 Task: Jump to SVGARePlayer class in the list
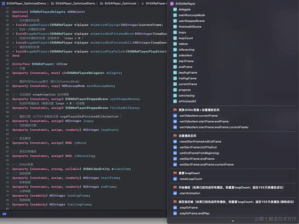coord(185,4)
